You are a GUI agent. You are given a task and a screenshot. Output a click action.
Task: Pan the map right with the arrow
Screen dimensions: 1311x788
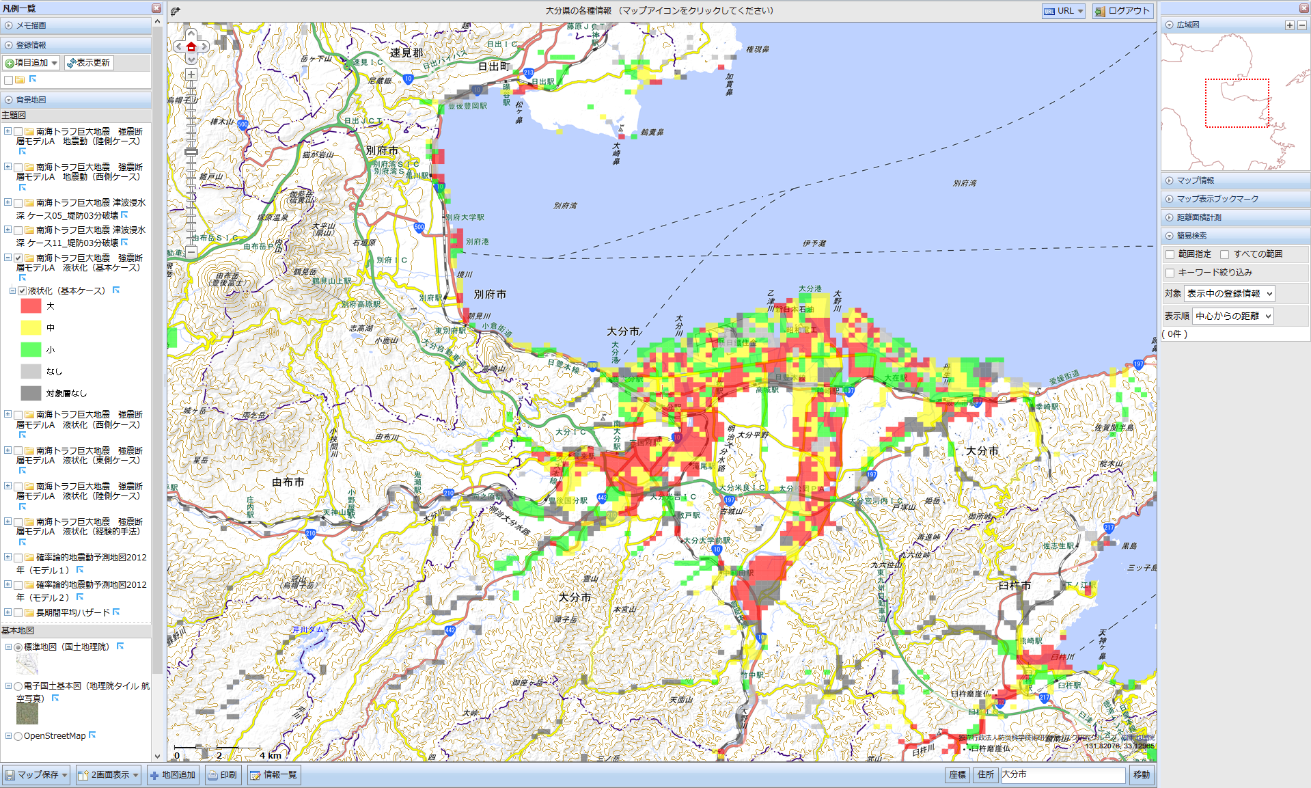[204, 47]
